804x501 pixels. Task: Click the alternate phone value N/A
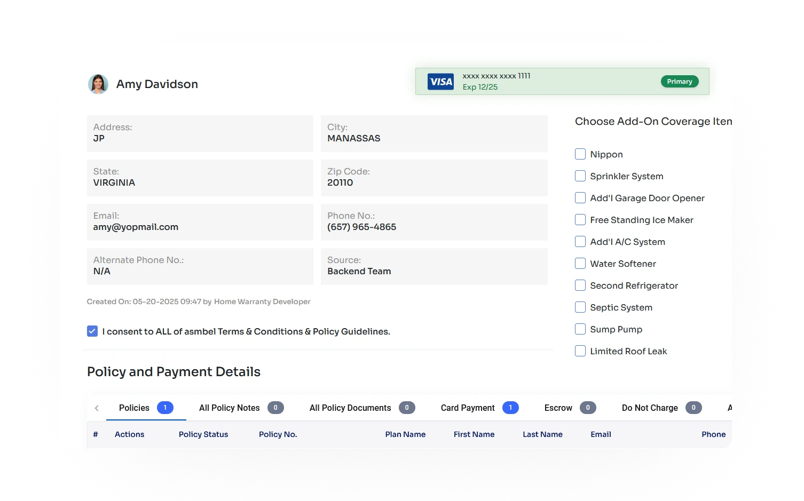pos(101,271)
